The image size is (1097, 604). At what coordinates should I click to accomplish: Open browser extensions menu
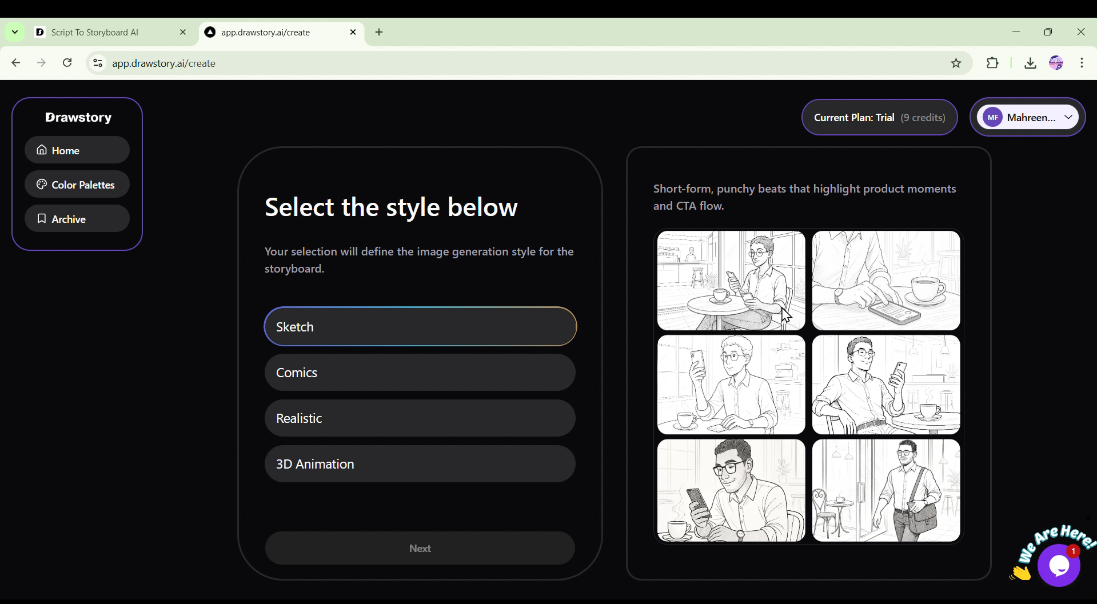992,63
